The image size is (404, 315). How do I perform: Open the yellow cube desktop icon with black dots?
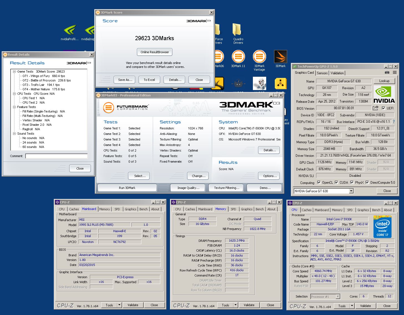pyautogui.click(x=280, y=84)
